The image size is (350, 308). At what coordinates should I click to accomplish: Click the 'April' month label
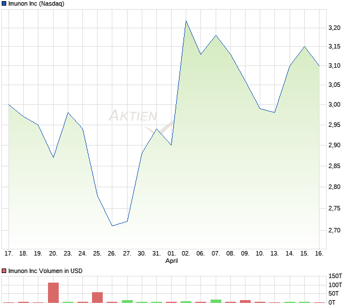click(x=172, y=261)
